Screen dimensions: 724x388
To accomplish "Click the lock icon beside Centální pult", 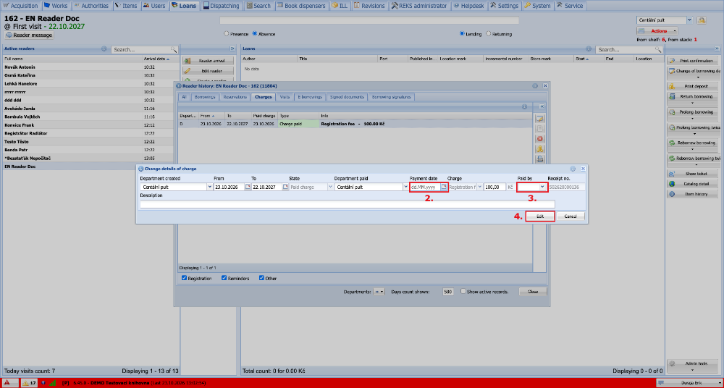I will pyautogui.click(x=702, y=20).
